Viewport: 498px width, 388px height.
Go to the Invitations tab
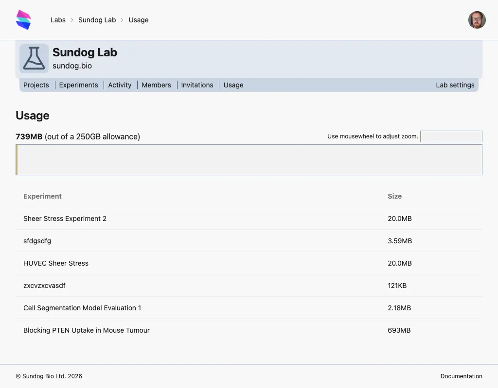click(x=197, y=85)
